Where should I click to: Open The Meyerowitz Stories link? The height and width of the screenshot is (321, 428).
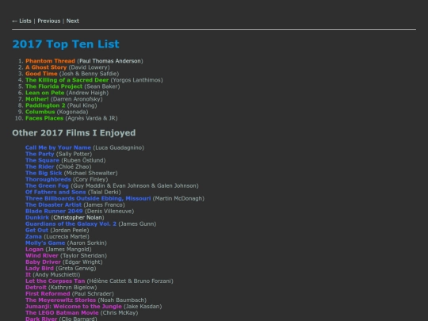coord(60,300)
